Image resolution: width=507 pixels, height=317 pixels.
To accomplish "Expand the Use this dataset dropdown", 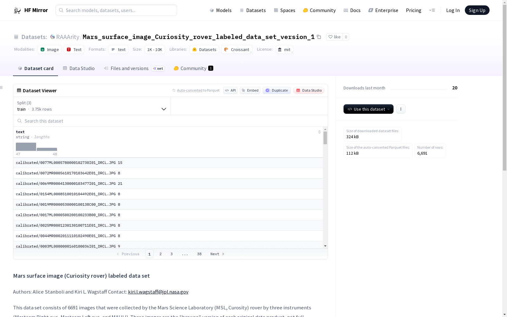I will click(369, 109).
